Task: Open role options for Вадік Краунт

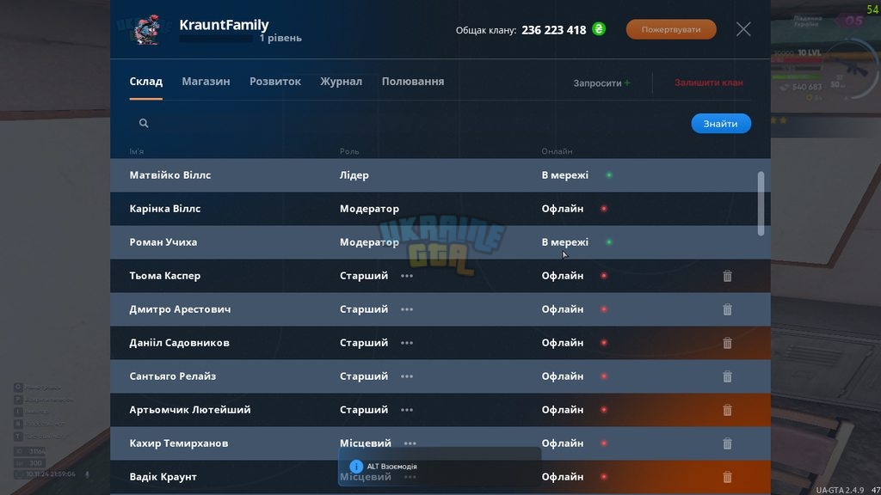Action: (410, 477)
